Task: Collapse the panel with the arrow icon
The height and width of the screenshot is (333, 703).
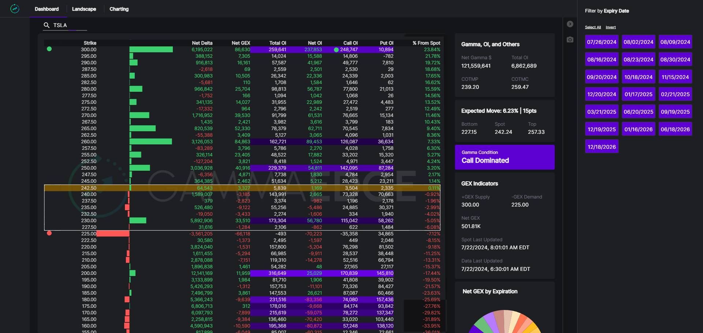Action: (x=570, y=24)
